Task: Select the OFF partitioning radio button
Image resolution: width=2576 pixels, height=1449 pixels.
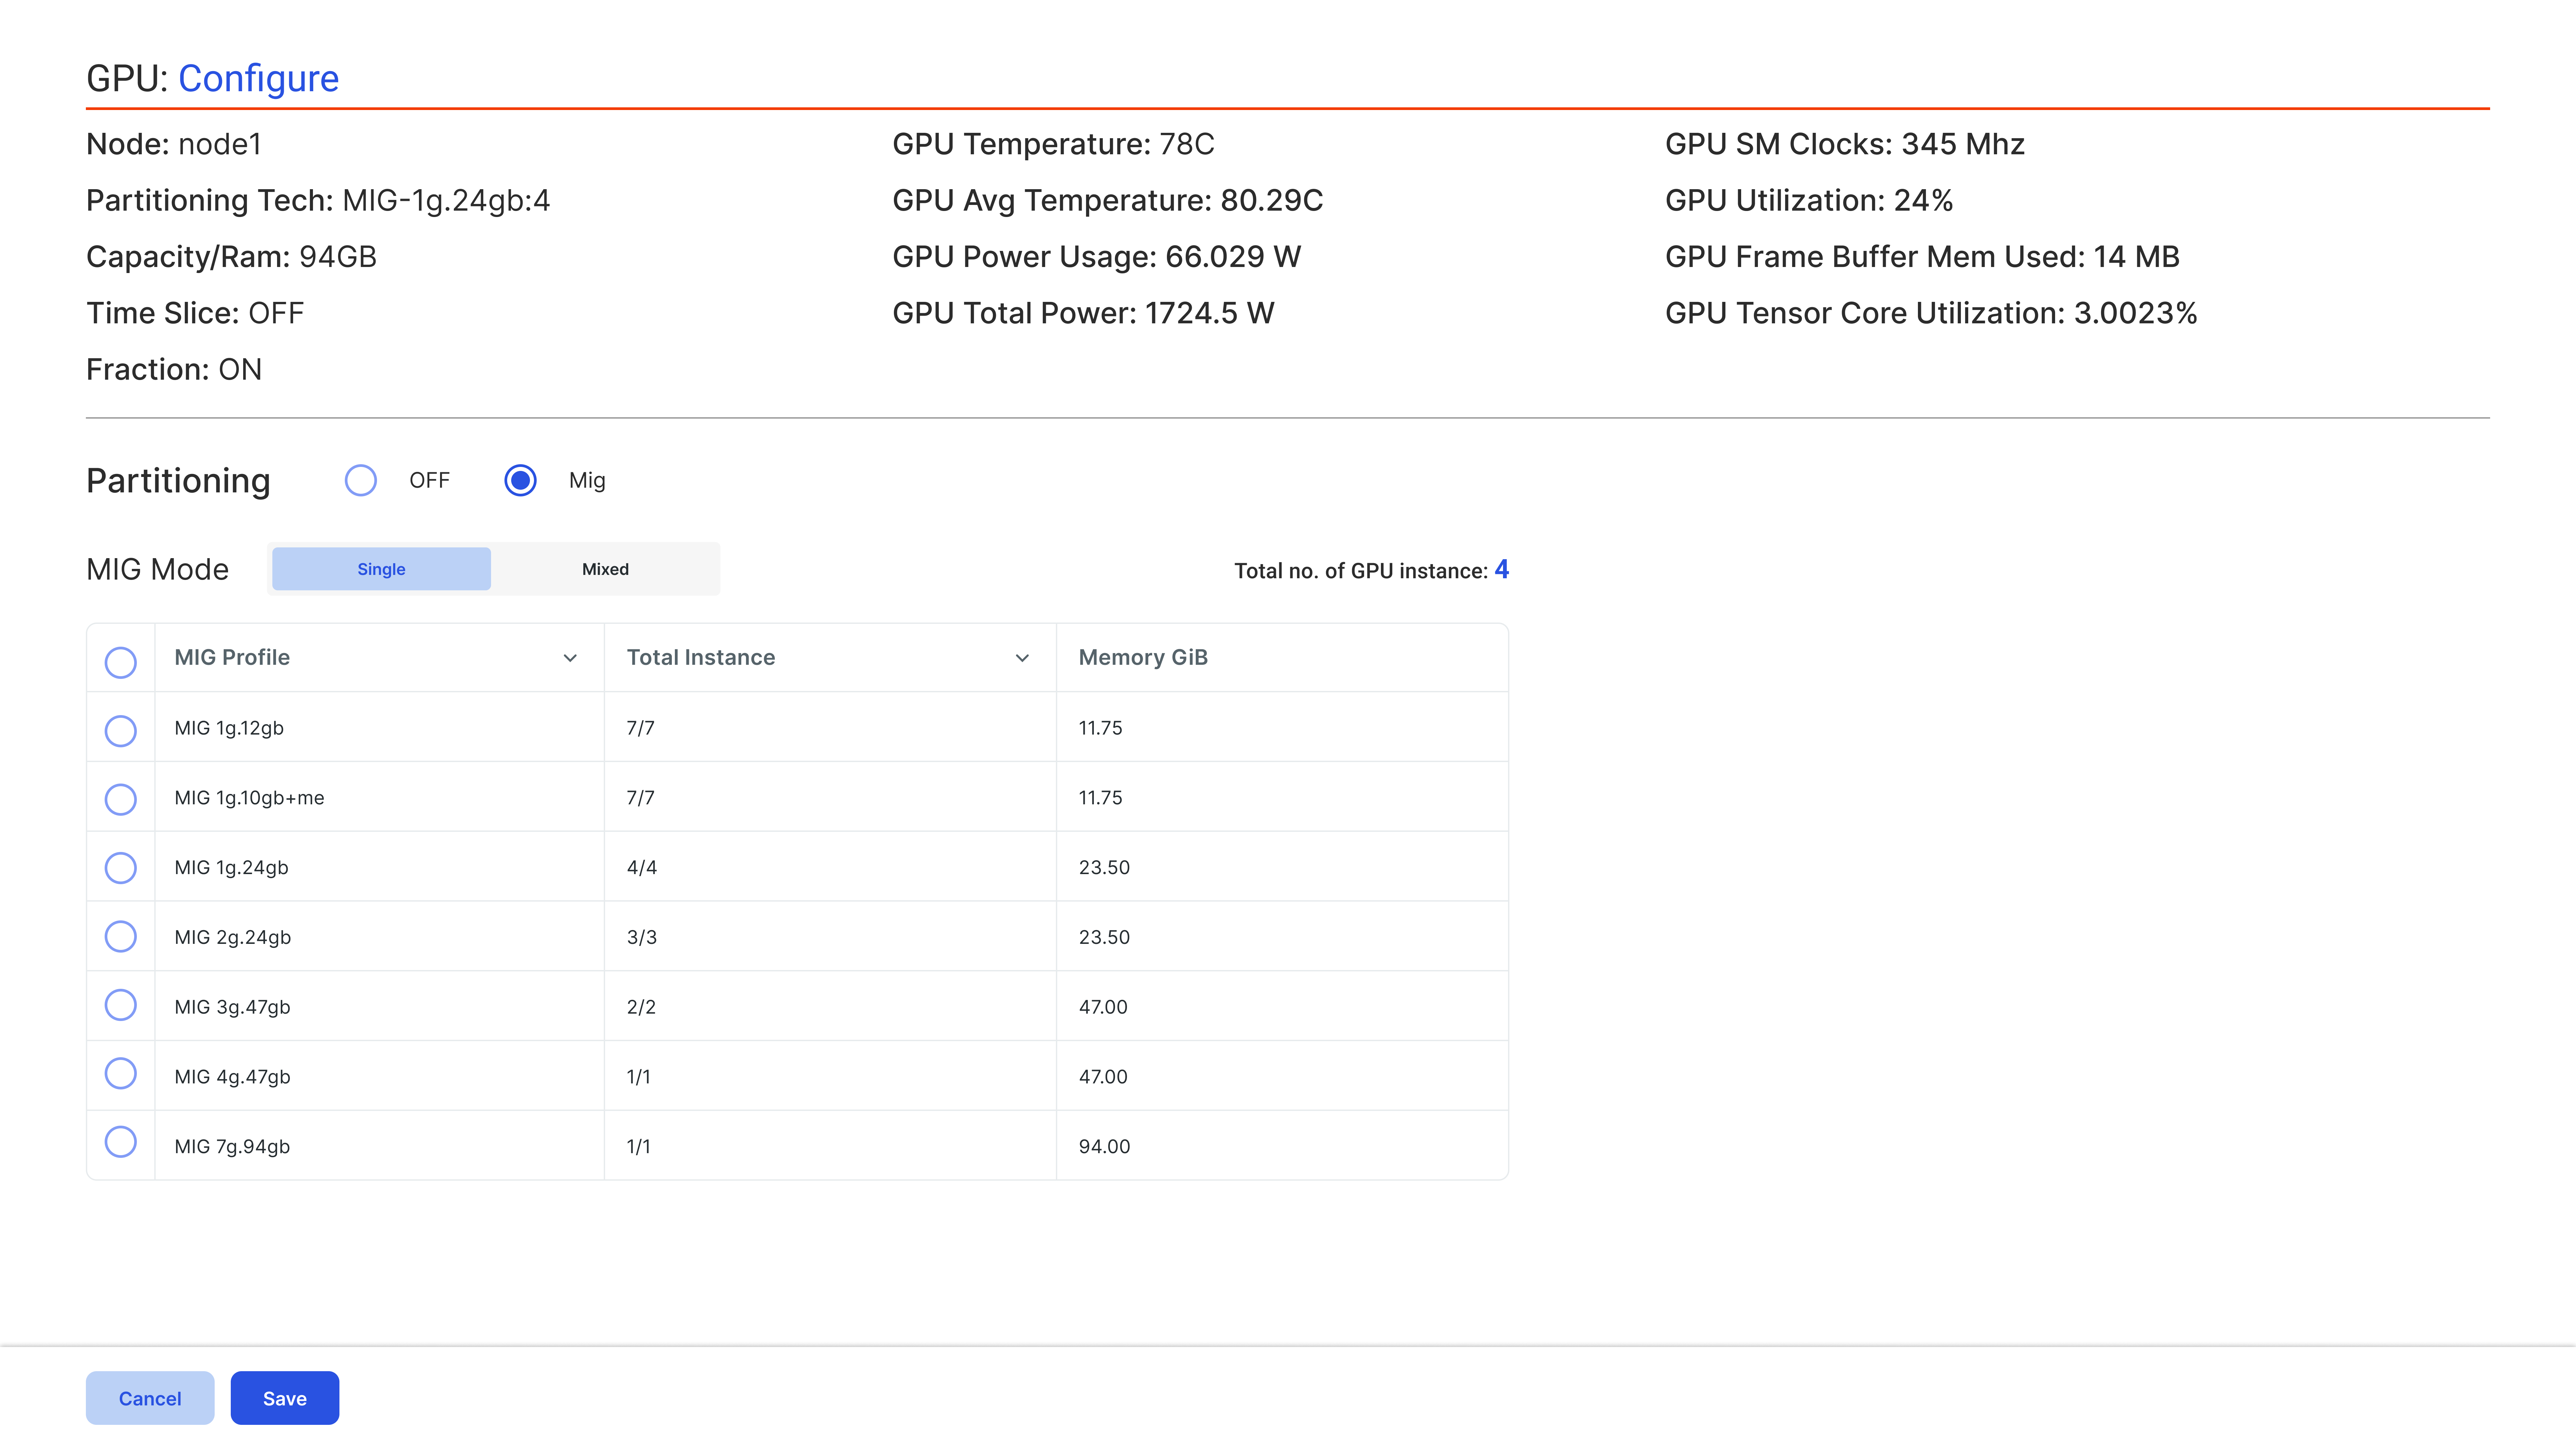Action: click(361, 480)
